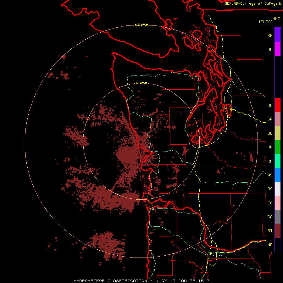The width and height of the screenshot is (283, 283).
Task: Click the HR green legend swatch
Action: (x=278, y=147)
